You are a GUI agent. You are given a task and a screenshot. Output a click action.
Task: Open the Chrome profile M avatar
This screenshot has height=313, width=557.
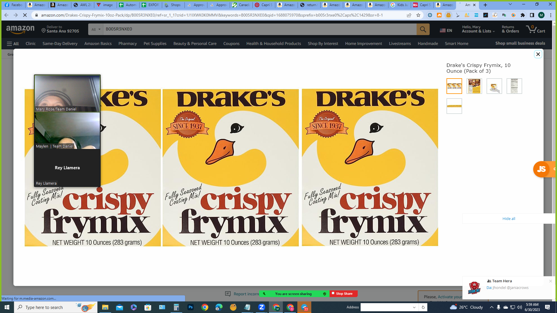pos(541,15)
